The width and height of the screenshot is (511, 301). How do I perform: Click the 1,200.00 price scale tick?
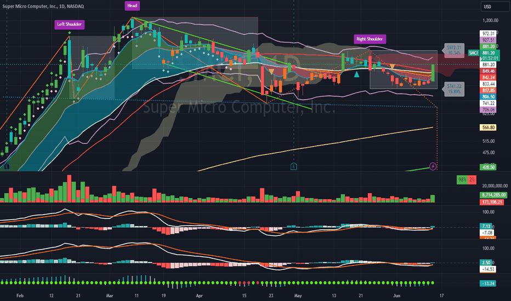(x=490, y=20)
